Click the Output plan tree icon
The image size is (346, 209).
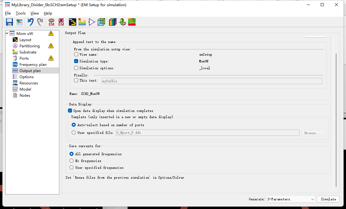[x=15, y=71]
